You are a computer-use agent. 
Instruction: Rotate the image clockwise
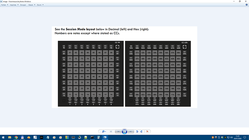click(141, 131)
